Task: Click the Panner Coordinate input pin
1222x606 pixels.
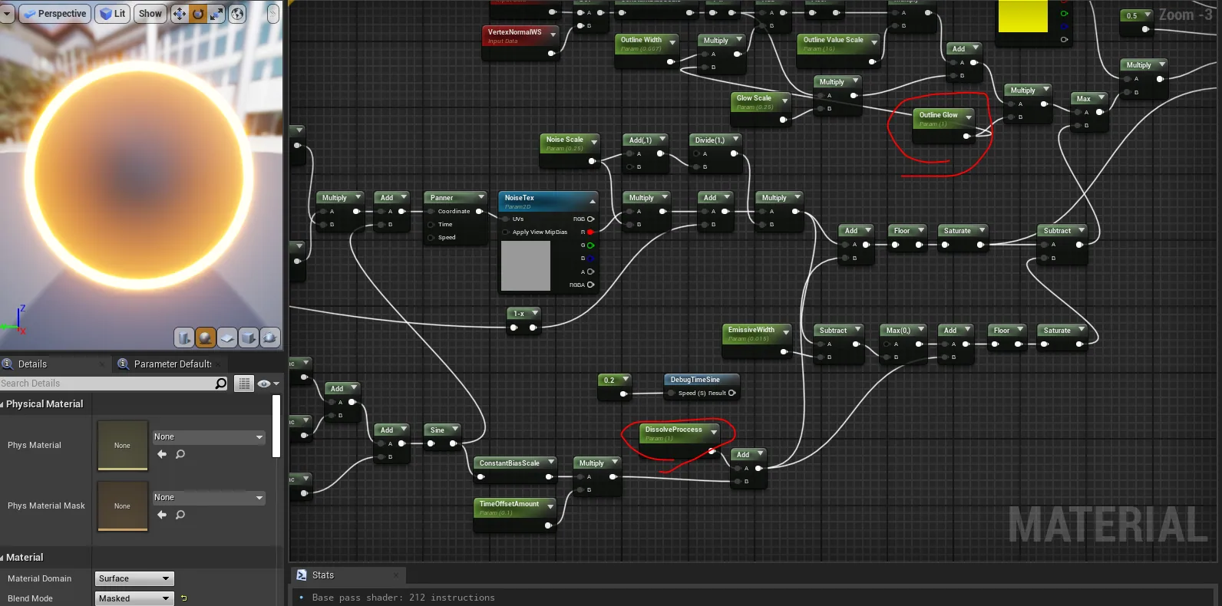Action: 431,212
